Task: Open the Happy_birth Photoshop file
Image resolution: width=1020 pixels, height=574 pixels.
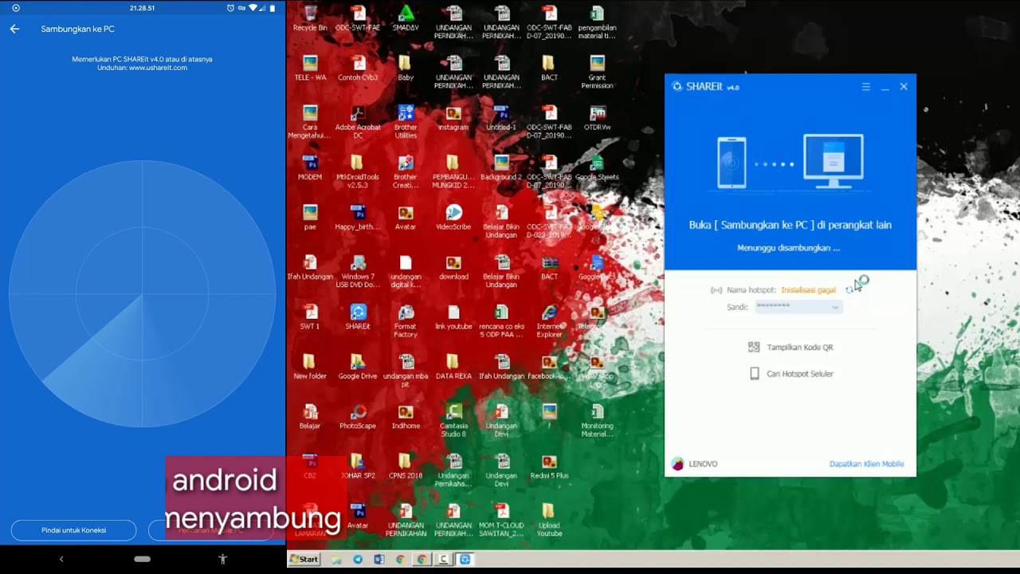Action: click(x=358, y=218)
